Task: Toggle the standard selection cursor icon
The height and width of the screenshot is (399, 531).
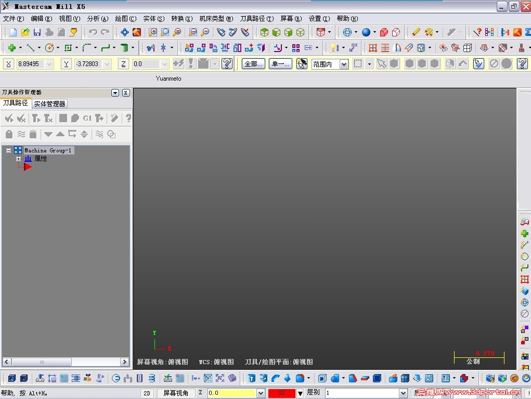Action: [x=382, y=63]
